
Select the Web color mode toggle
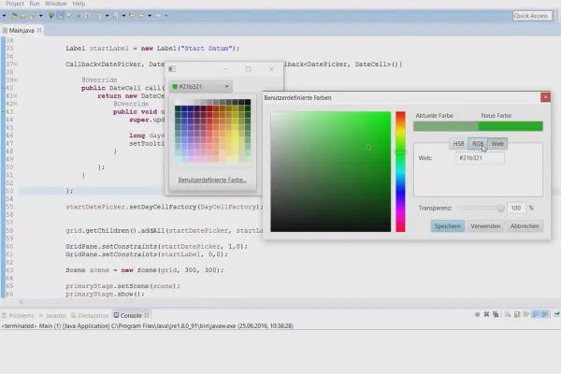(497, 143)
